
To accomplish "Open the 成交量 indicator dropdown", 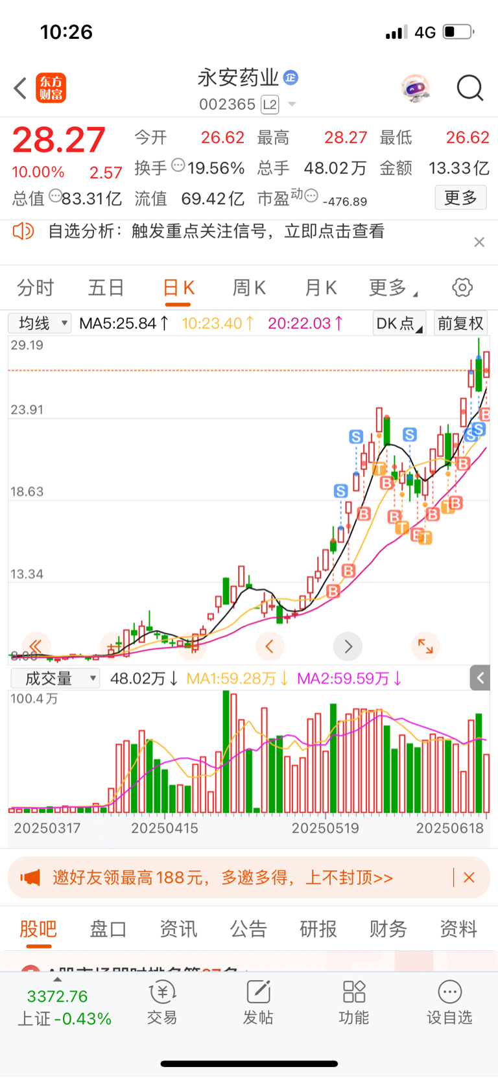I will click(54, 678).
